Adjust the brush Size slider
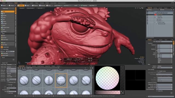The width and height of the screenshot is (175, 98). (11, 91)
